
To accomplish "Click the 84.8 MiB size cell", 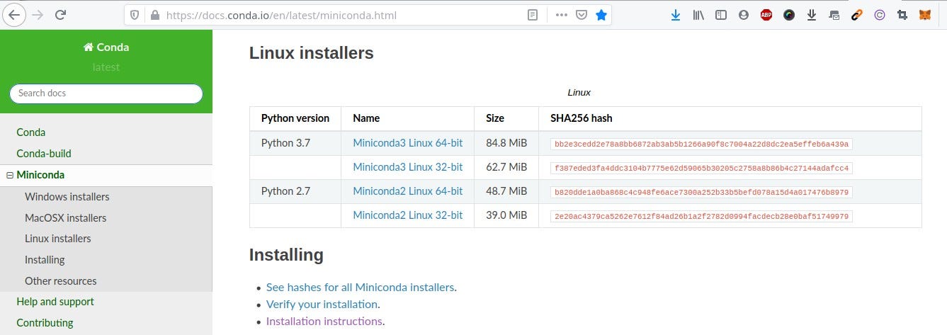I will (x=506, y=143).
